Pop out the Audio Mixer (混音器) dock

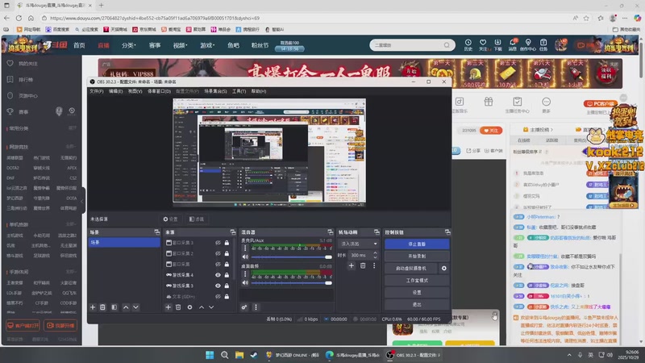[x=330, y=232]
